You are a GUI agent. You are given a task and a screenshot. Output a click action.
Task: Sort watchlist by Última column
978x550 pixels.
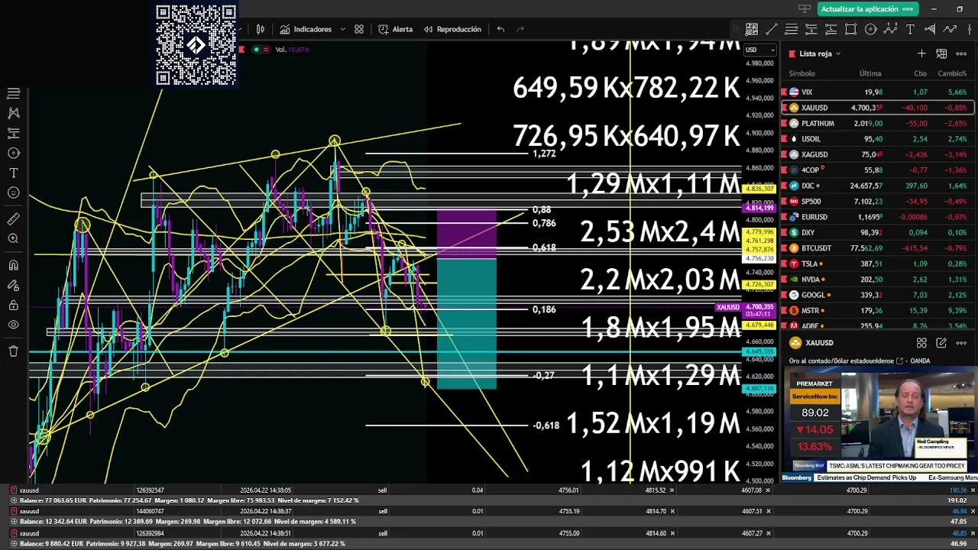870,73
